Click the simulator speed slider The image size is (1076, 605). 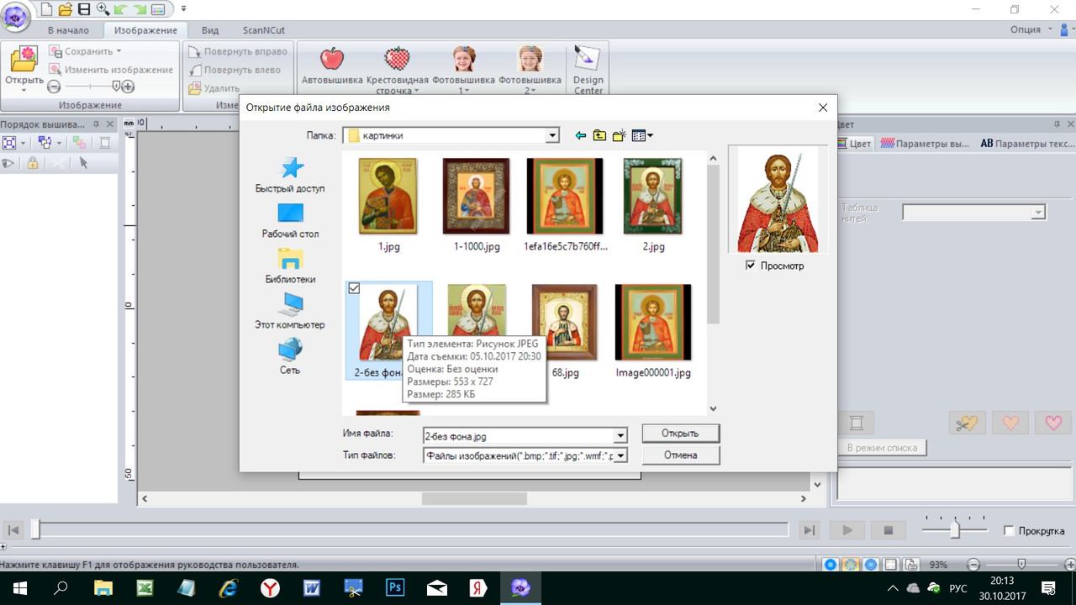pos(954,530)
